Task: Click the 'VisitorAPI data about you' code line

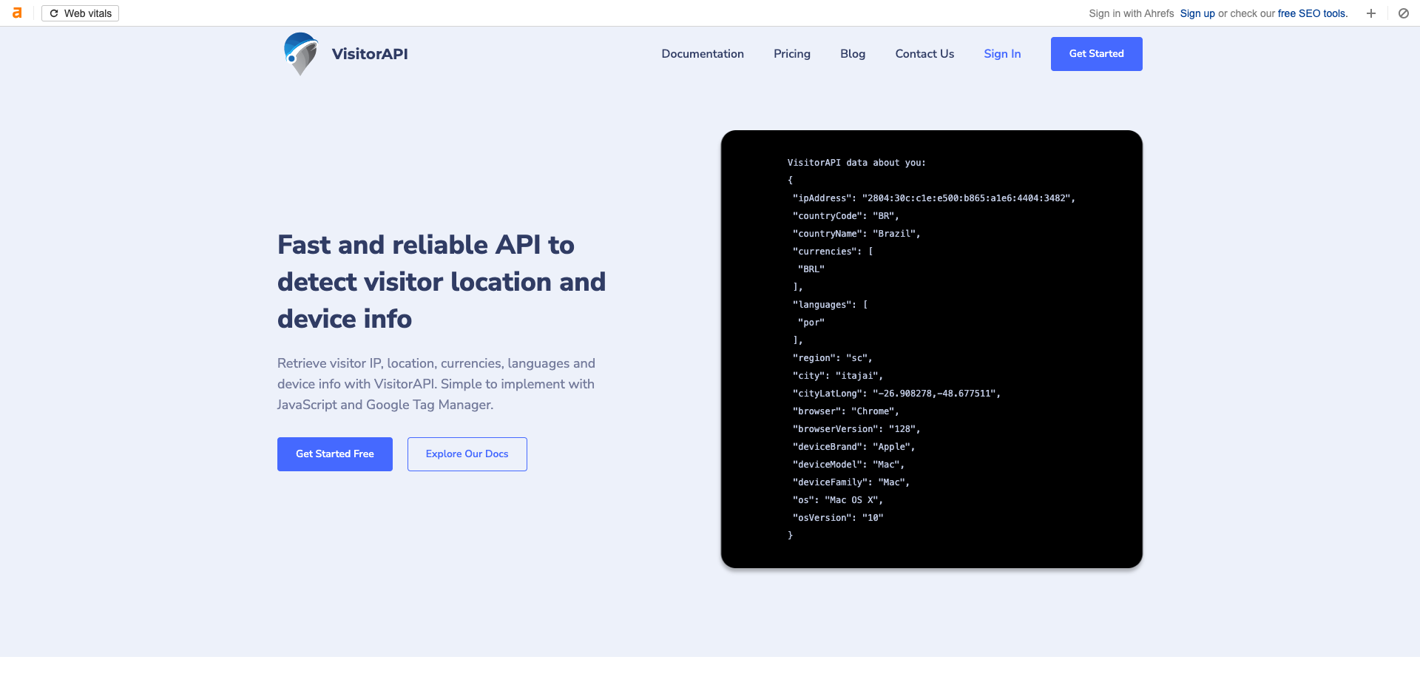Action: [x=856, y=163]
